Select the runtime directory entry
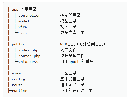This screenshot has width=127, height=97. 20,91
